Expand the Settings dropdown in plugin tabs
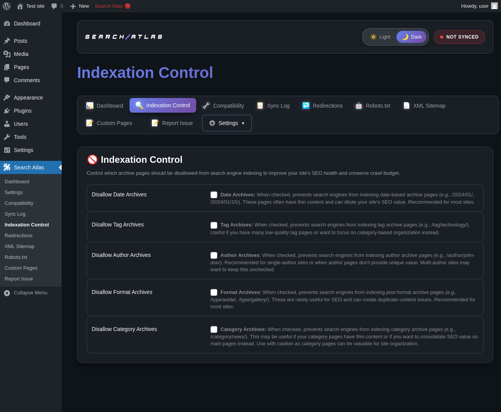501x412 pixels. point(227,123)
